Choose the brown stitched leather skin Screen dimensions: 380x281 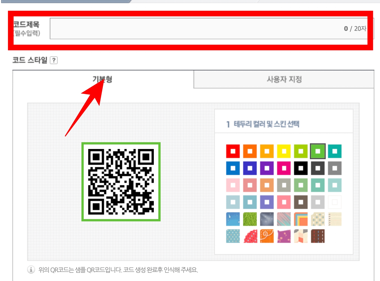[318, 236]
